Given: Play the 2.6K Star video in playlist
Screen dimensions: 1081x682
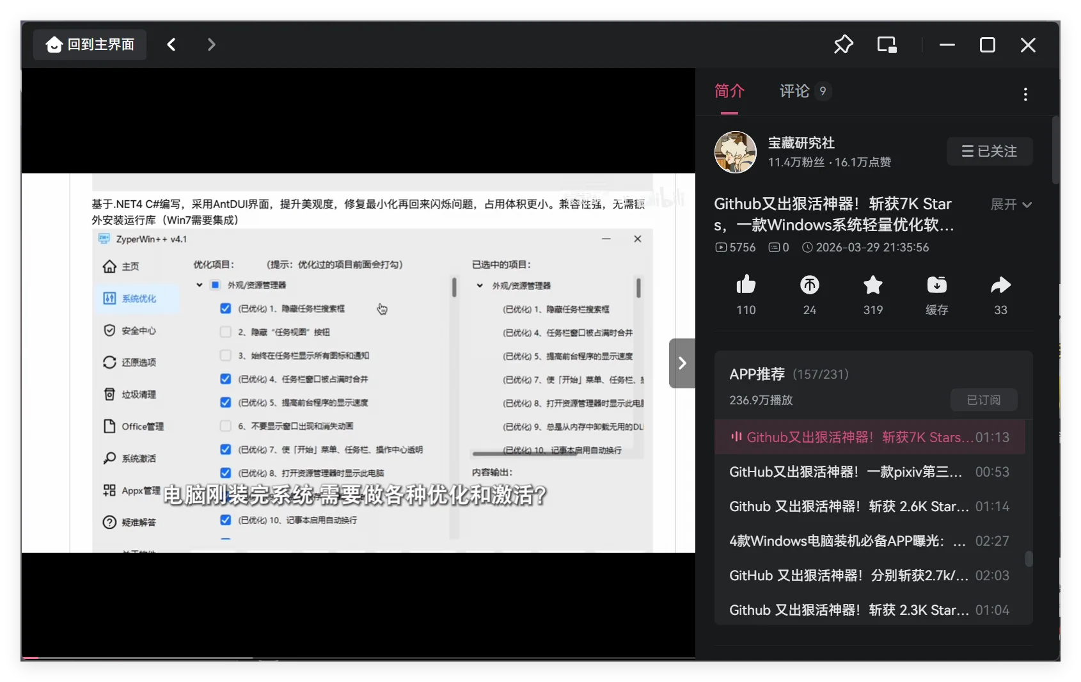Looking at the screenshot, I should point(870,507).
